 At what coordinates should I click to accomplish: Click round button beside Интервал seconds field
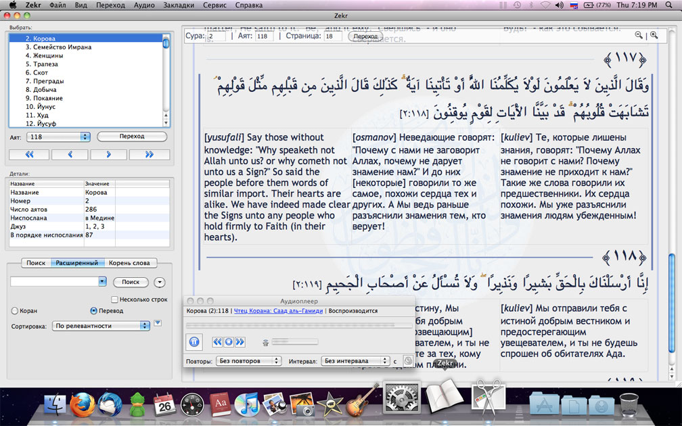[x=408, y=360]
